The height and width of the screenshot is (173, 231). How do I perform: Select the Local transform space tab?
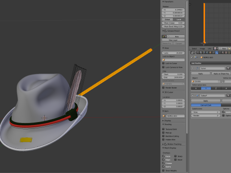(x=179, y=19)
